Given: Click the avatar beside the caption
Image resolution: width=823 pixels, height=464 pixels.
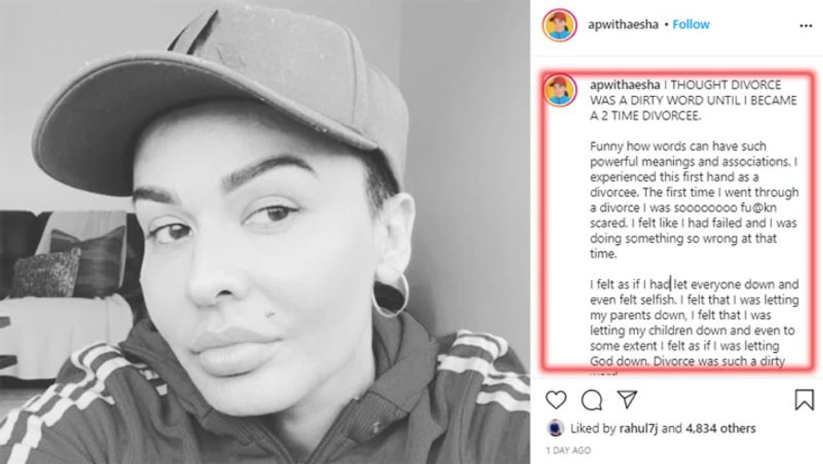Looking at the screenshot, I should [559, 90].
